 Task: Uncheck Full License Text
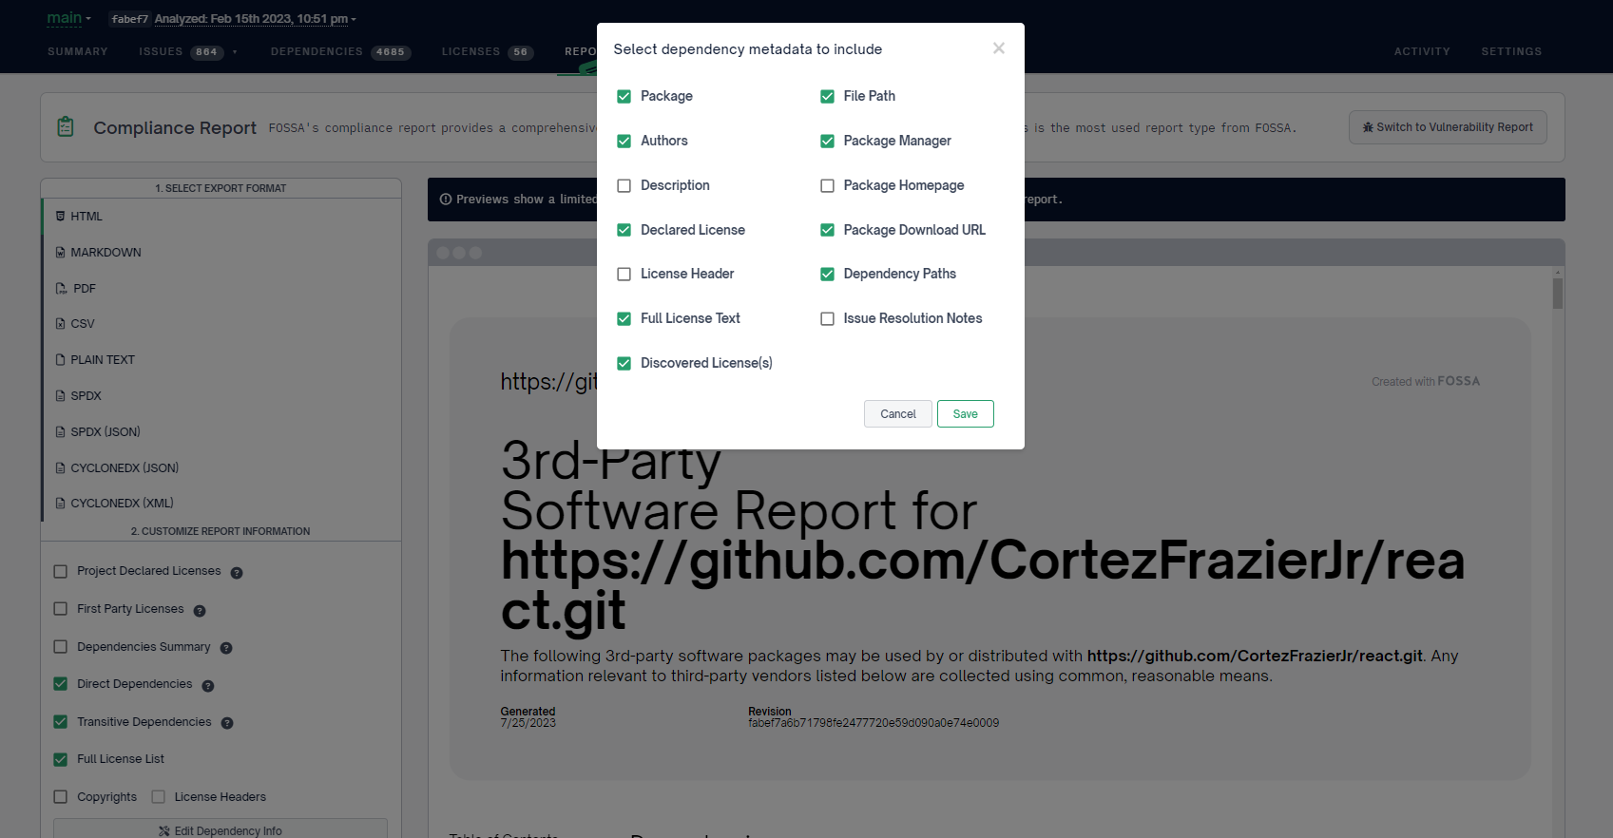point(624,318)
